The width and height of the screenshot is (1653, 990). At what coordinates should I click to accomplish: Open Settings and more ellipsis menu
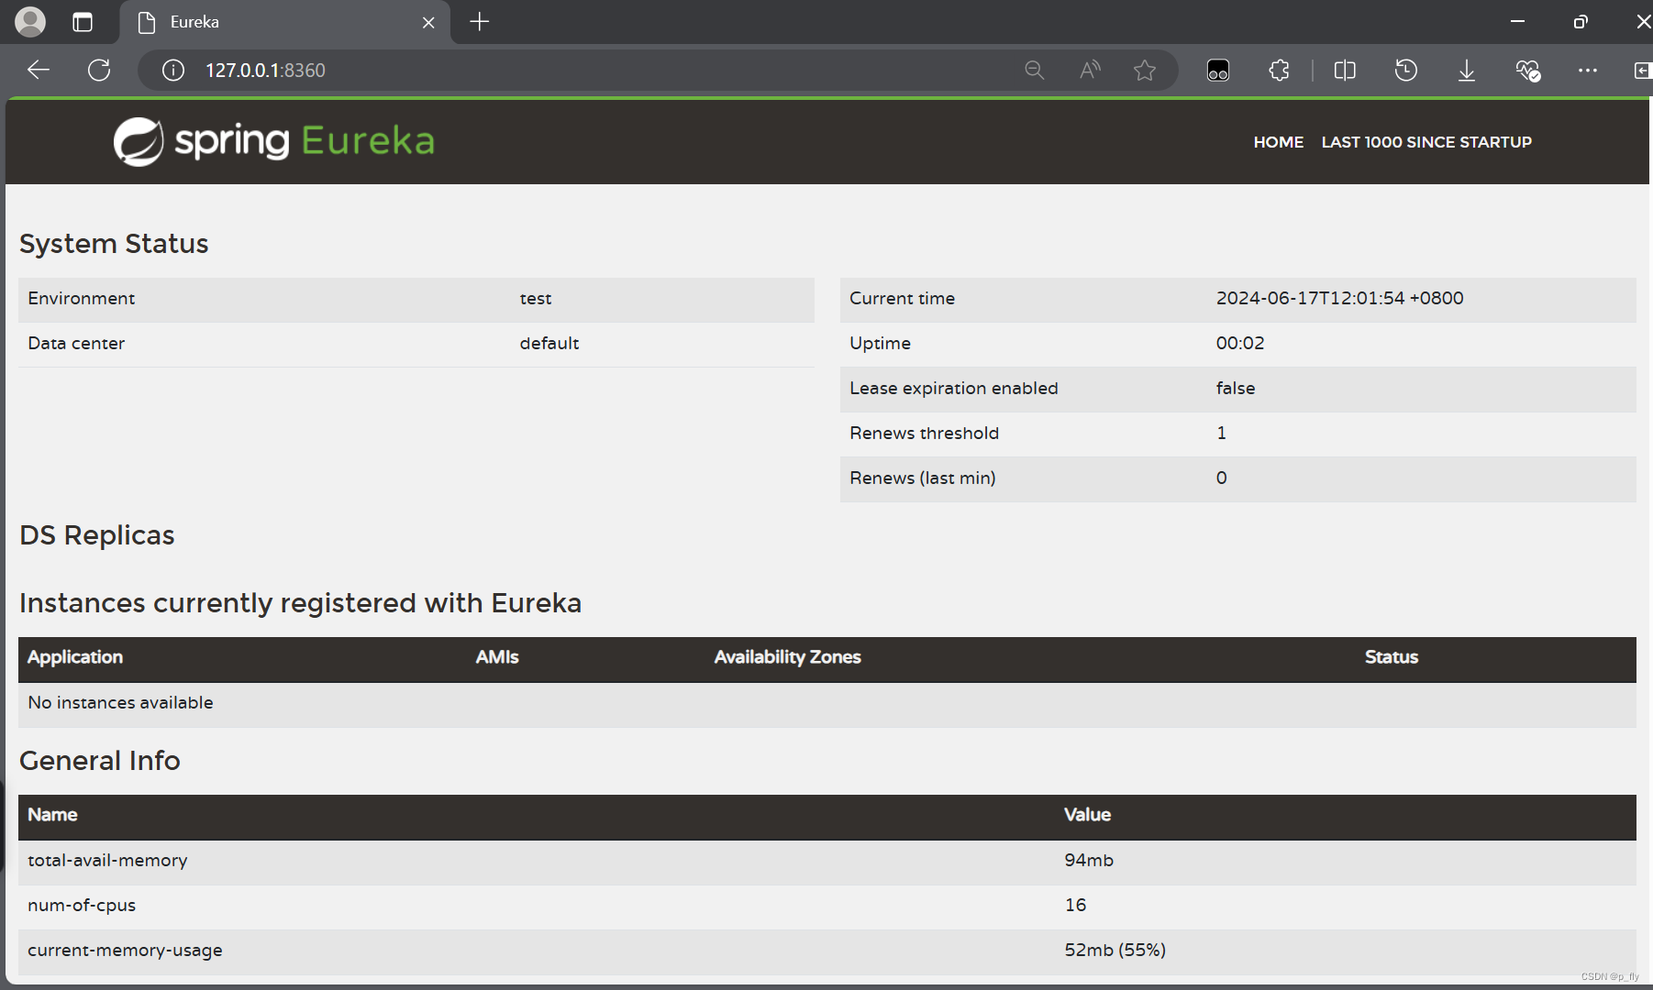pyautogui.click(x=1588, y=70)
